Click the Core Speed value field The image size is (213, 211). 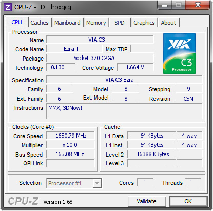[70, 136]
